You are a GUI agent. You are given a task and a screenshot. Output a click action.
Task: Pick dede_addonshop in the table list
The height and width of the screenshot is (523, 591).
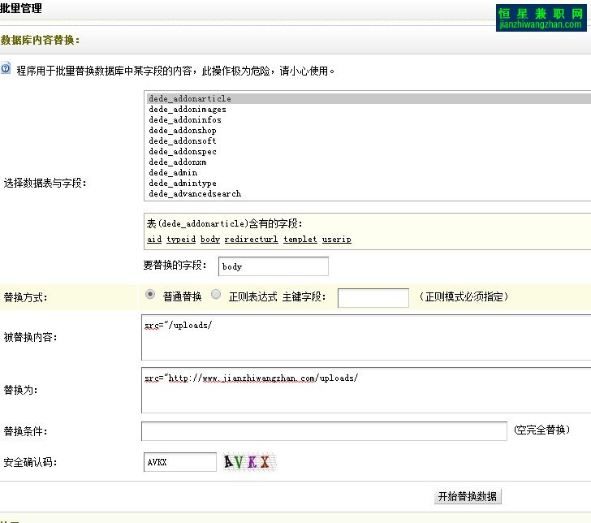(183, 131)
